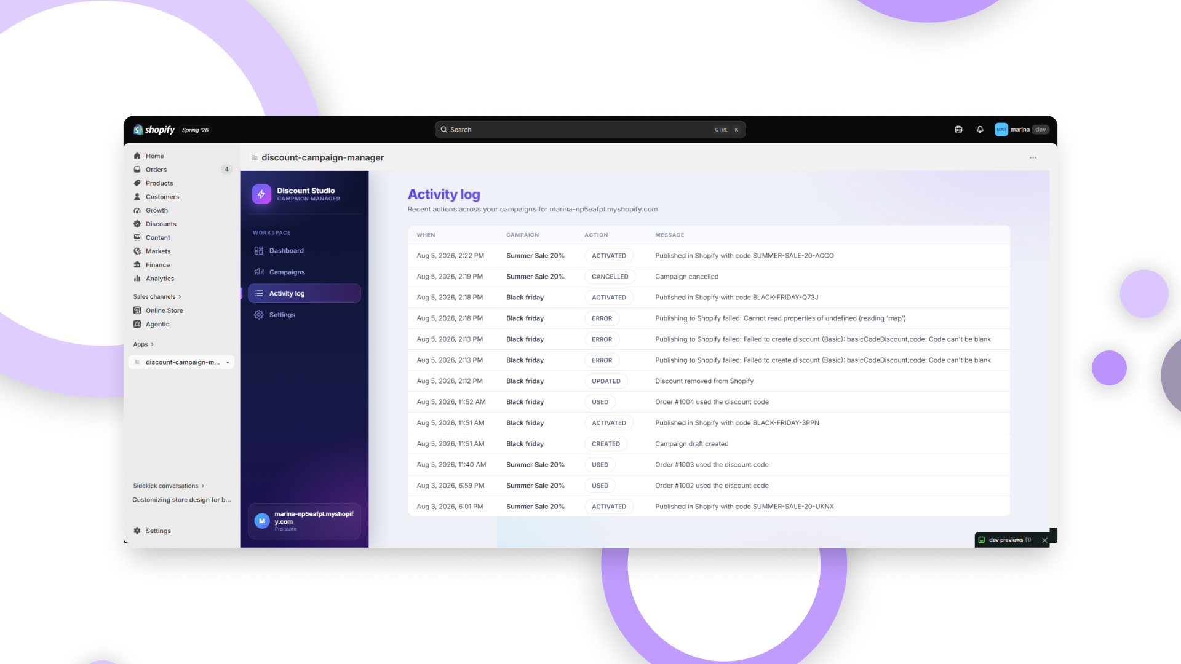Click the Orders count badge 4

coord(227,170)
